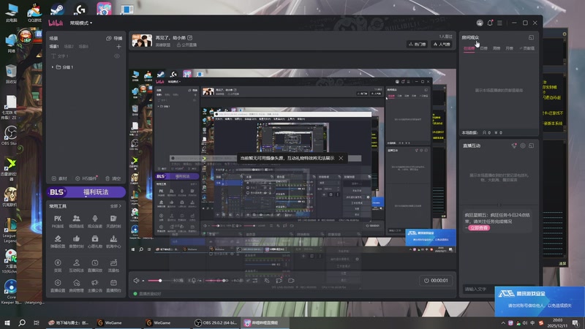Click 立即查看 pink link in chat
The width and height of the screenshot is (585, 329).
click(x=479, y=228)
